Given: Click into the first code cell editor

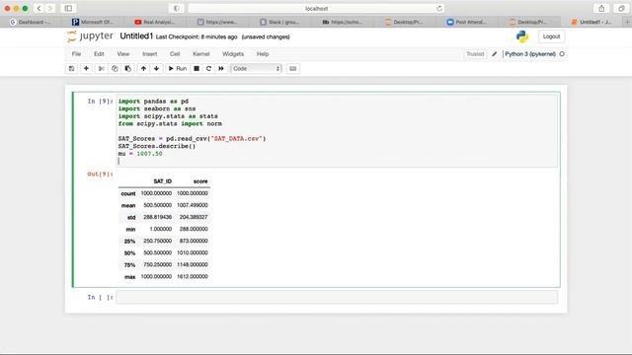Looking at the screenshot, I should coord(337,131).
